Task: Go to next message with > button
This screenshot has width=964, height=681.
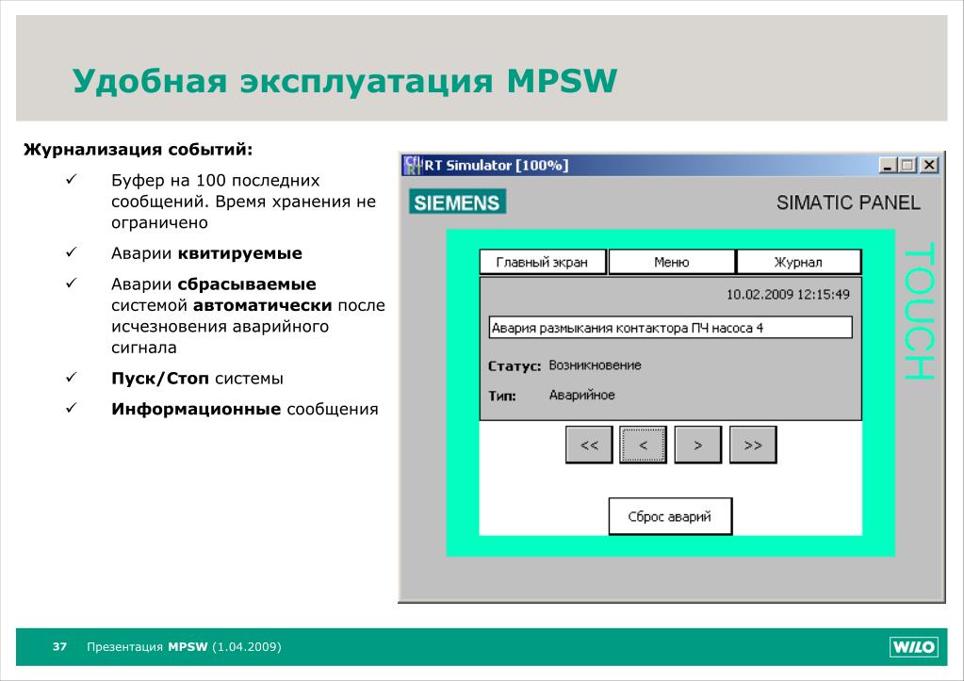Action: (698, 445)
